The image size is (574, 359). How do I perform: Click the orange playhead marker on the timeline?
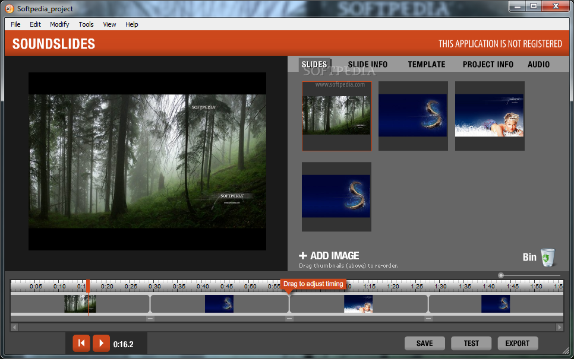point(88,286)
